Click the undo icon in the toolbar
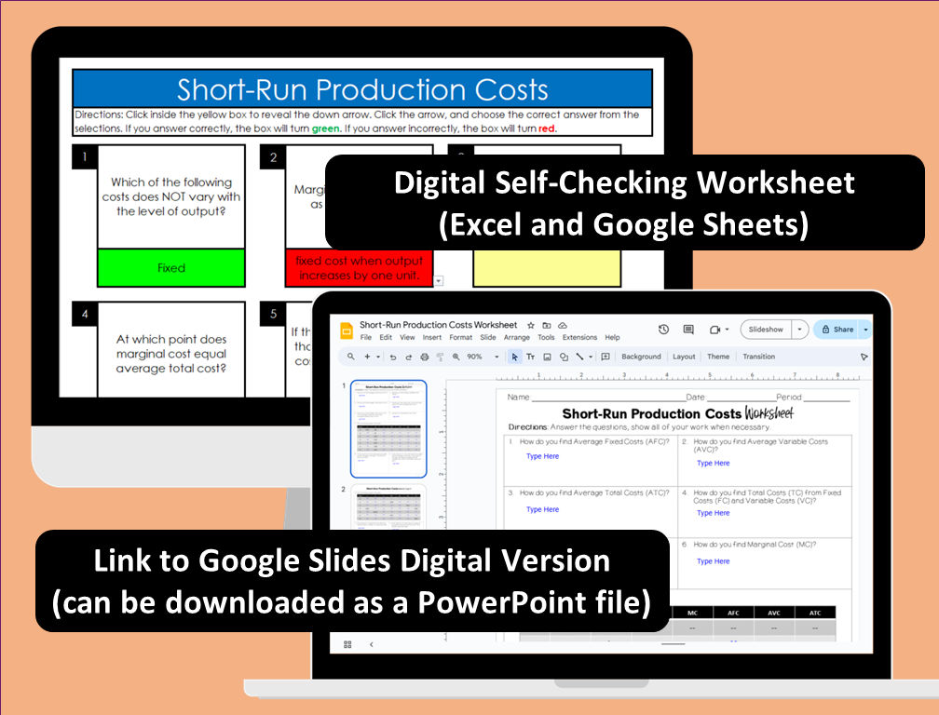The height and width of the screenshot is (715, 939). pyautogui.click(x=393, y=357)
